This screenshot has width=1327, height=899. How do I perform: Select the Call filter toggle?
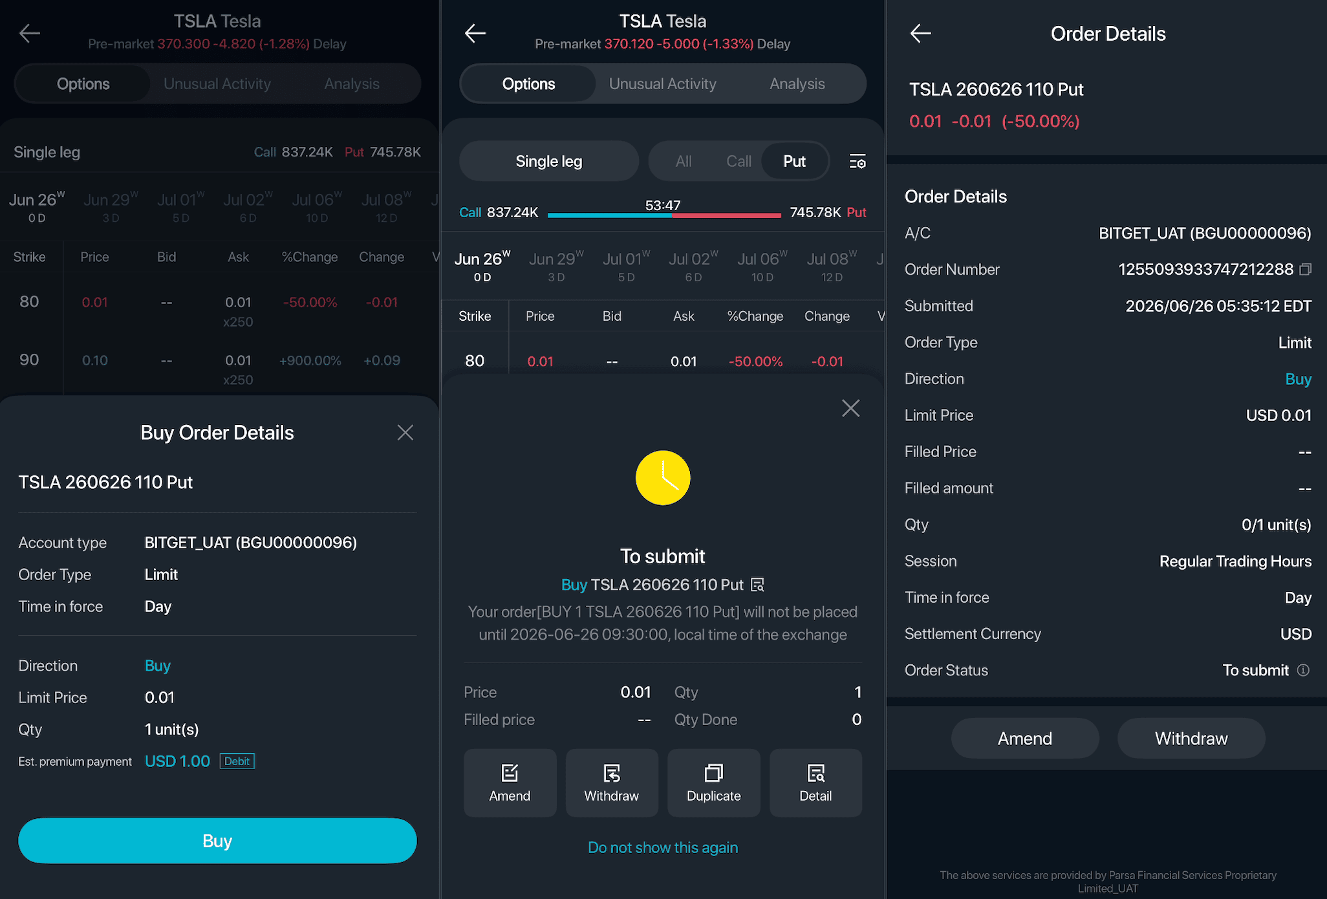739,161
